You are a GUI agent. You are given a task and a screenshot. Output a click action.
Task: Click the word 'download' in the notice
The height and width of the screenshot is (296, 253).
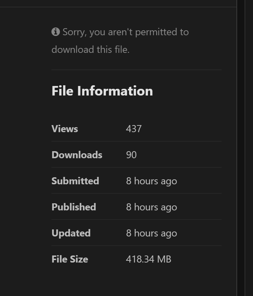click(x=73, y=49)
